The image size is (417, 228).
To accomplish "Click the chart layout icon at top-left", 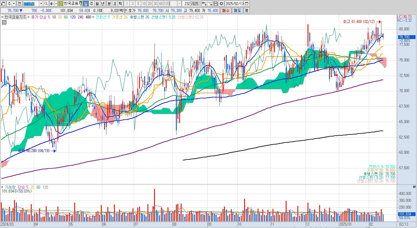I will pyautogui.click(x=3, y=4).
